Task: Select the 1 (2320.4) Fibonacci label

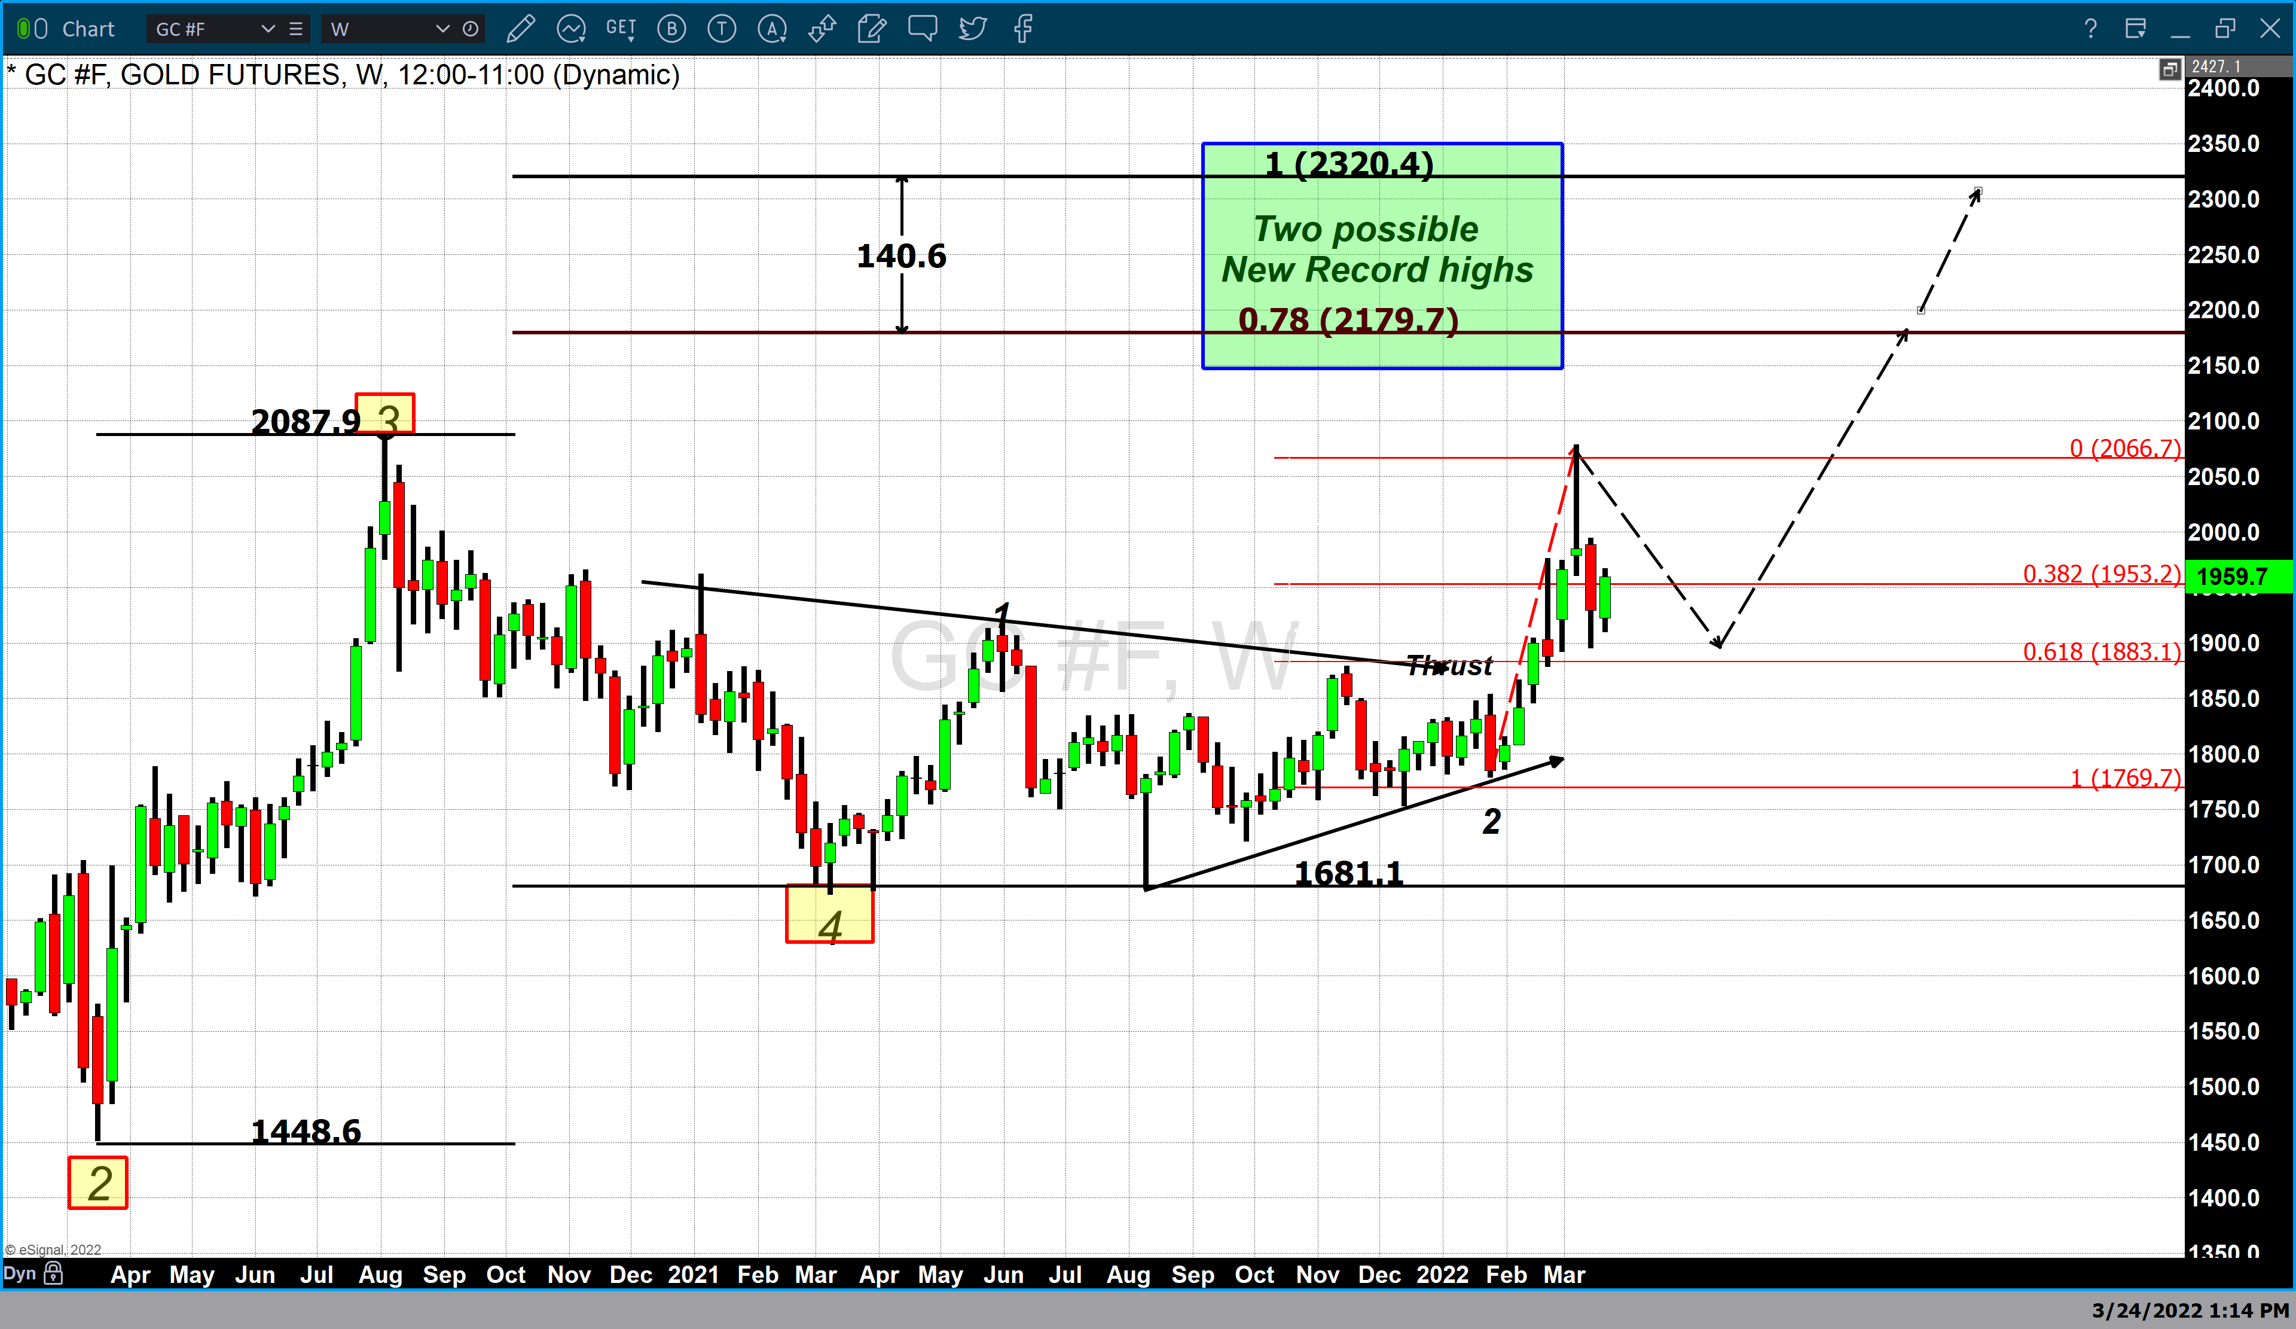Action: tap(1349, 164)
